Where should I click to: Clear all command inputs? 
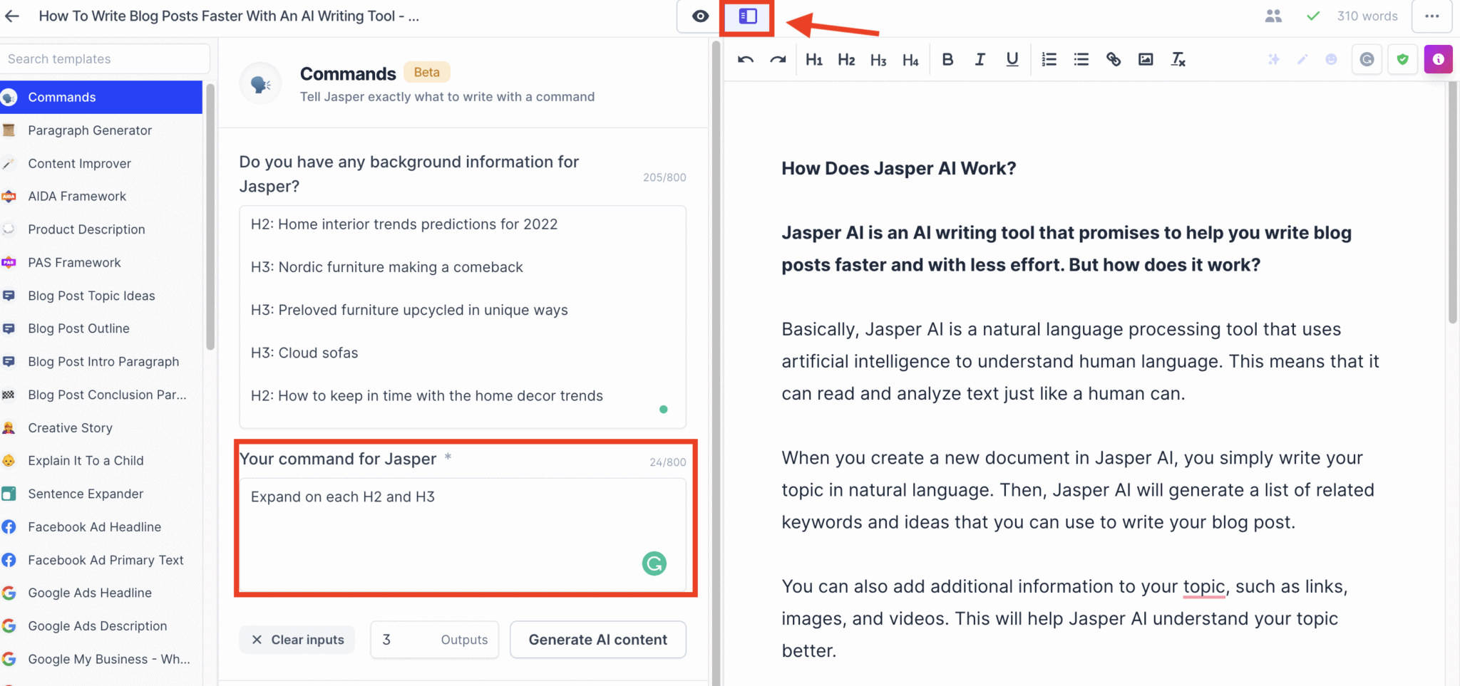pos(297,640)
